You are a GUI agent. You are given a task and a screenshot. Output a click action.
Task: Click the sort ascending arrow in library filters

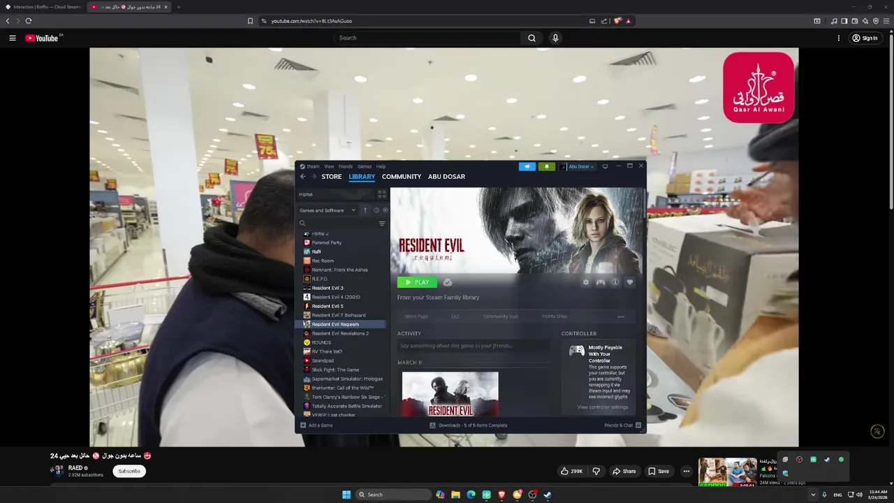(365, 210)
